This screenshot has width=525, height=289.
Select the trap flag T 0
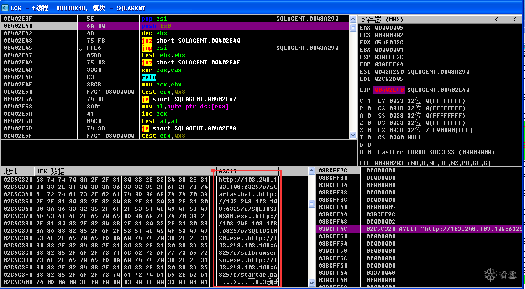(365, 138)
